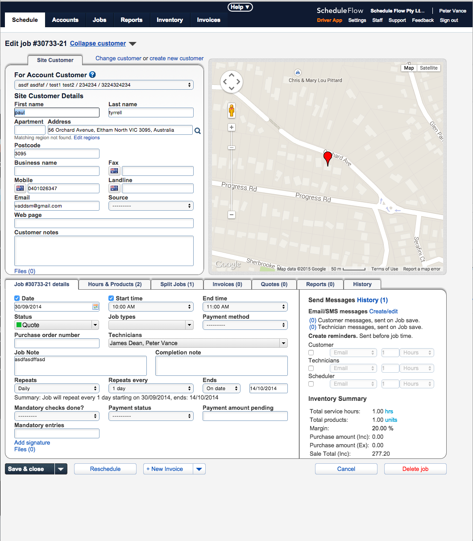The height and width of the screenshot is (541, 473).
Task: Open the Repeats Daily dropdown
Action: (x=57, y=388)
